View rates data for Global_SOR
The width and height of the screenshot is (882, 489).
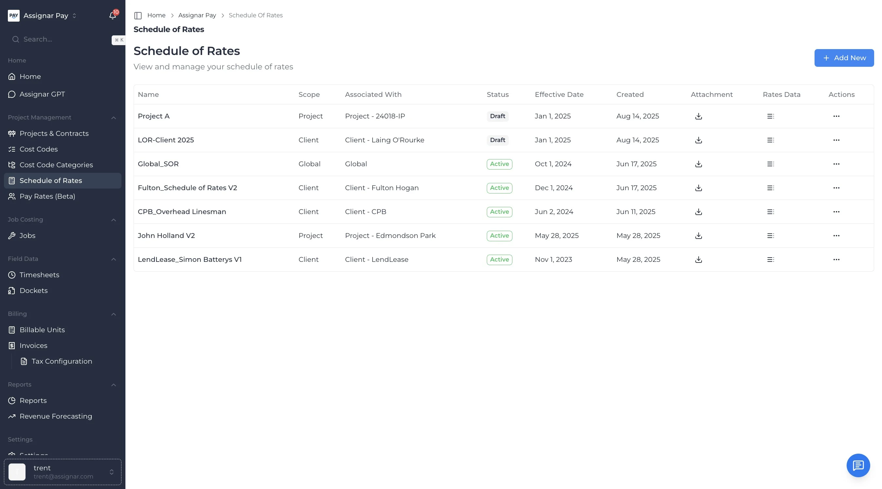point(770,164)
